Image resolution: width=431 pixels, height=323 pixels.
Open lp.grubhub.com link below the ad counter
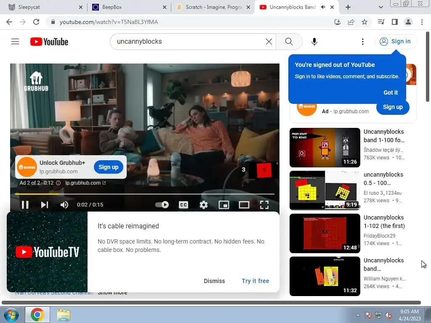pyautogui.click(x=85, y=183)
